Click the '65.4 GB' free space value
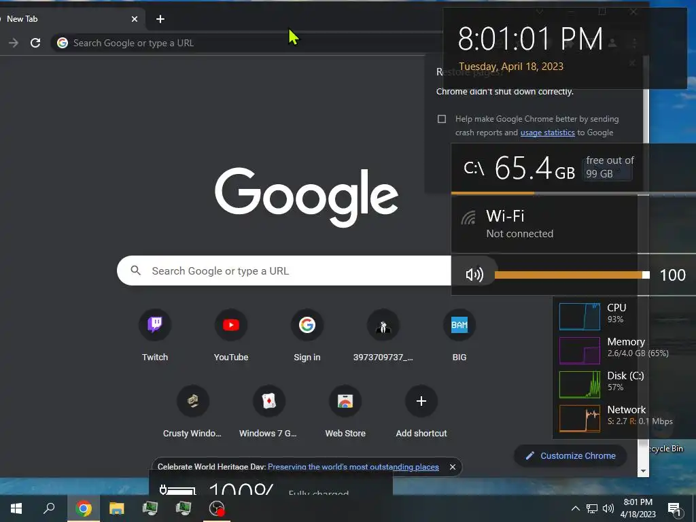The image size is (696, 522). click(535, 169)
